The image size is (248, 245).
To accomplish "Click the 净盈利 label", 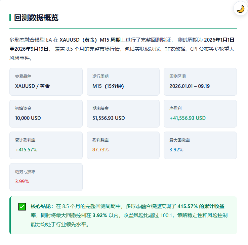I will 175,108.
